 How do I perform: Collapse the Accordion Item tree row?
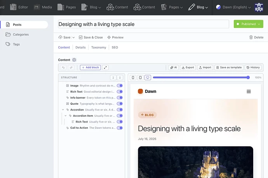click(x=66, y=116)
